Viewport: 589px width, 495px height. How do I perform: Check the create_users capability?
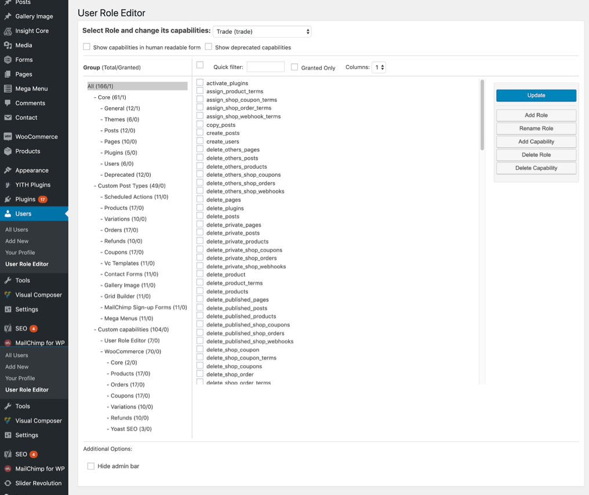(200, 141)
